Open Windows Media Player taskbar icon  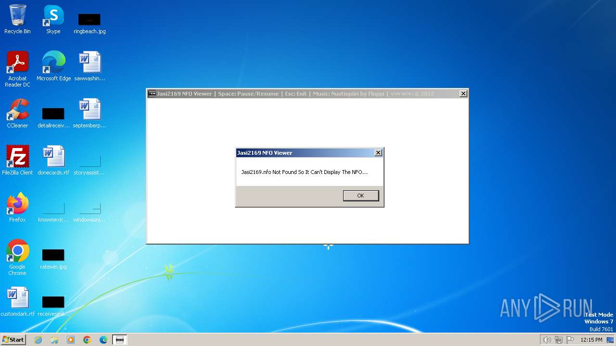[x=71, y=340]
